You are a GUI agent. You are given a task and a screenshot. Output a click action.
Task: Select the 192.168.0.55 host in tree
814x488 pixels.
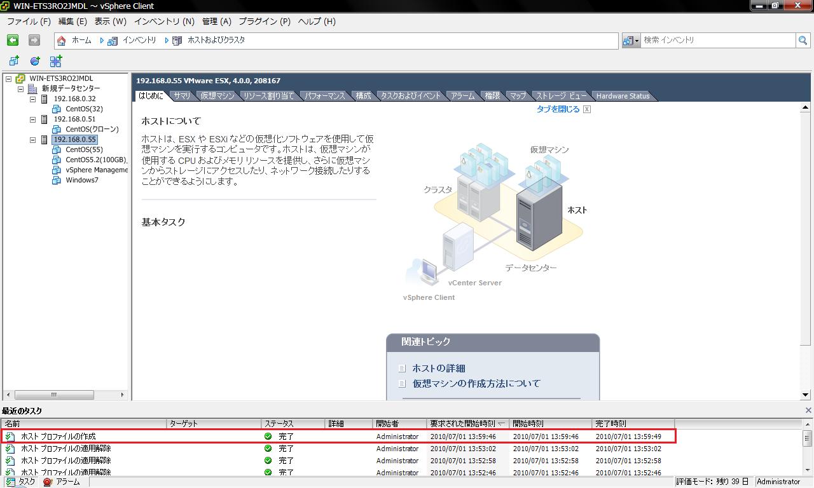[75, 140]
